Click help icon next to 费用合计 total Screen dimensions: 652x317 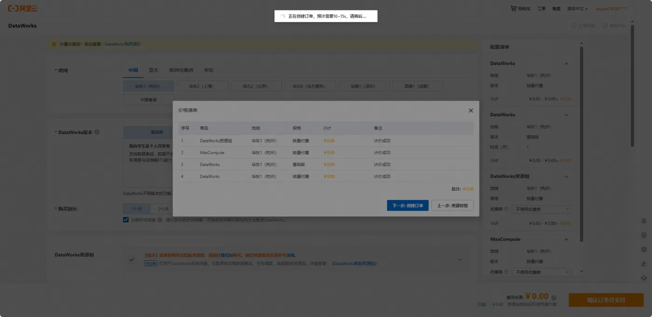pyautogui.click(x=554, y=297)
